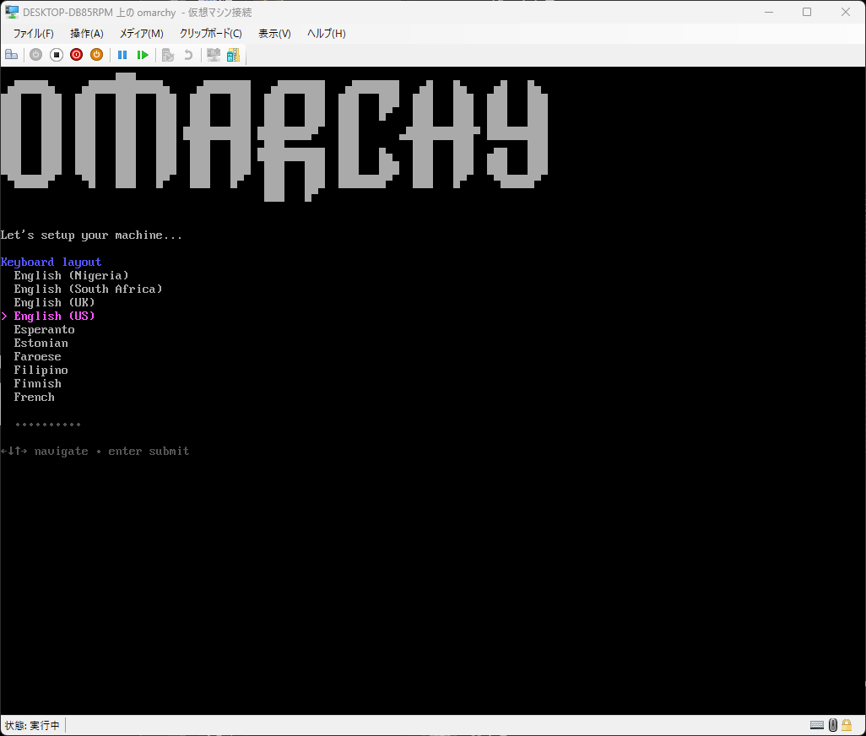This screenshot has height=736, width=866.
Task: Select French keyboard layout
Action: coord(35,398)
